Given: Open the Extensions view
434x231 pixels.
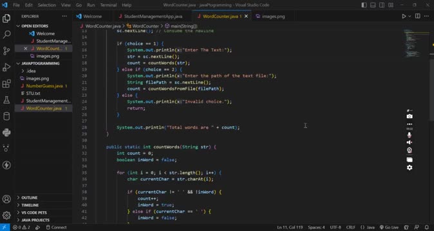Looking at the screenshot, I should [6, 83].
